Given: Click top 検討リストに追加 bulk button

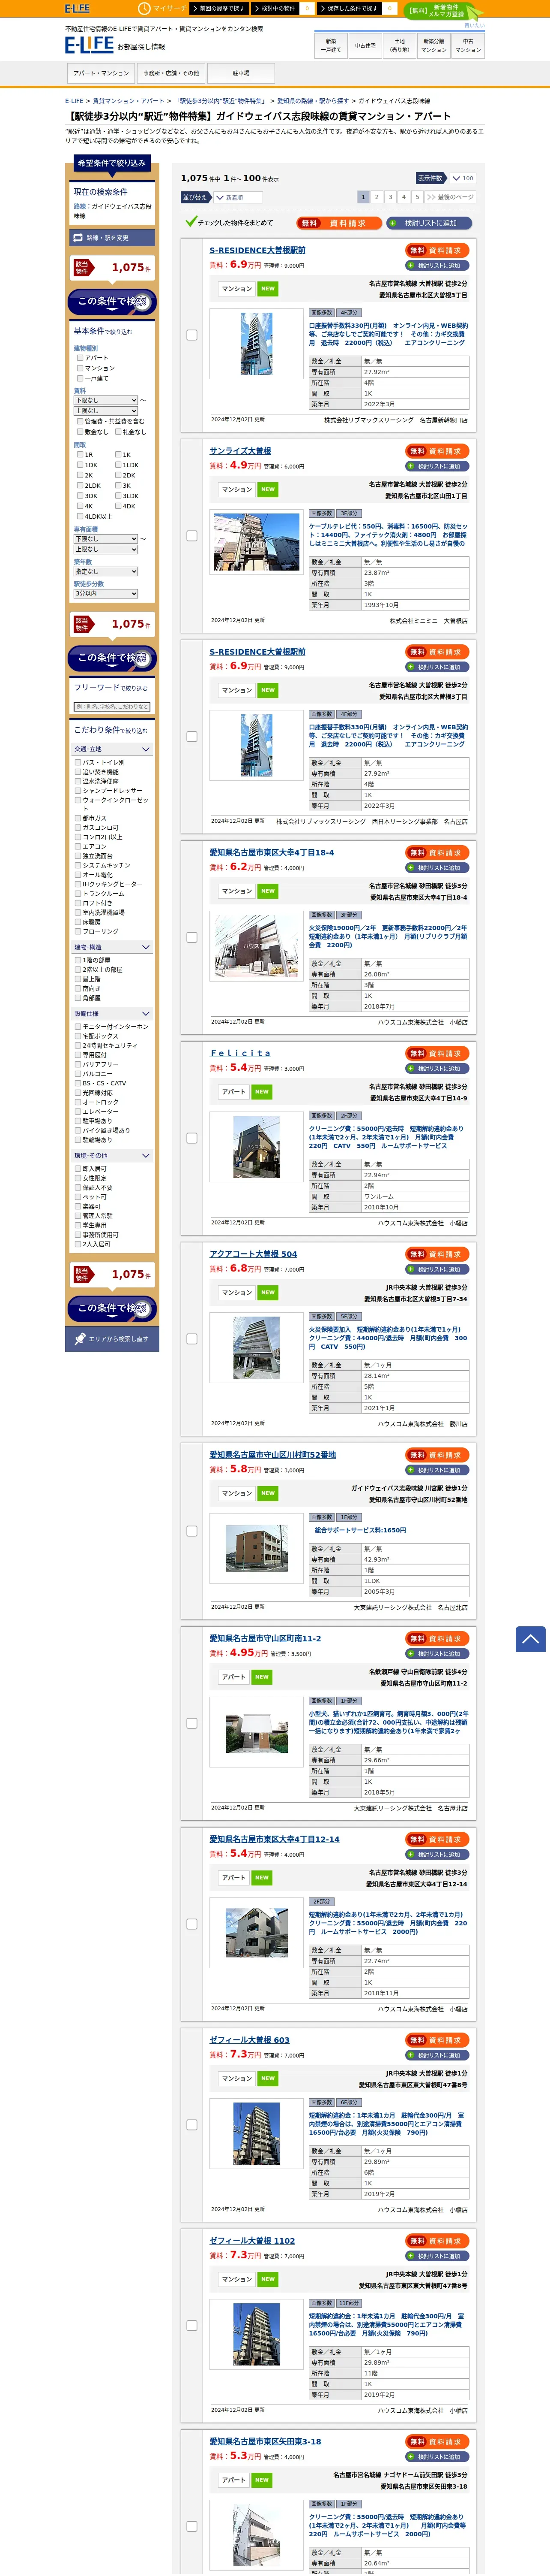Looking at the screenshot, I should pos(429,223).
